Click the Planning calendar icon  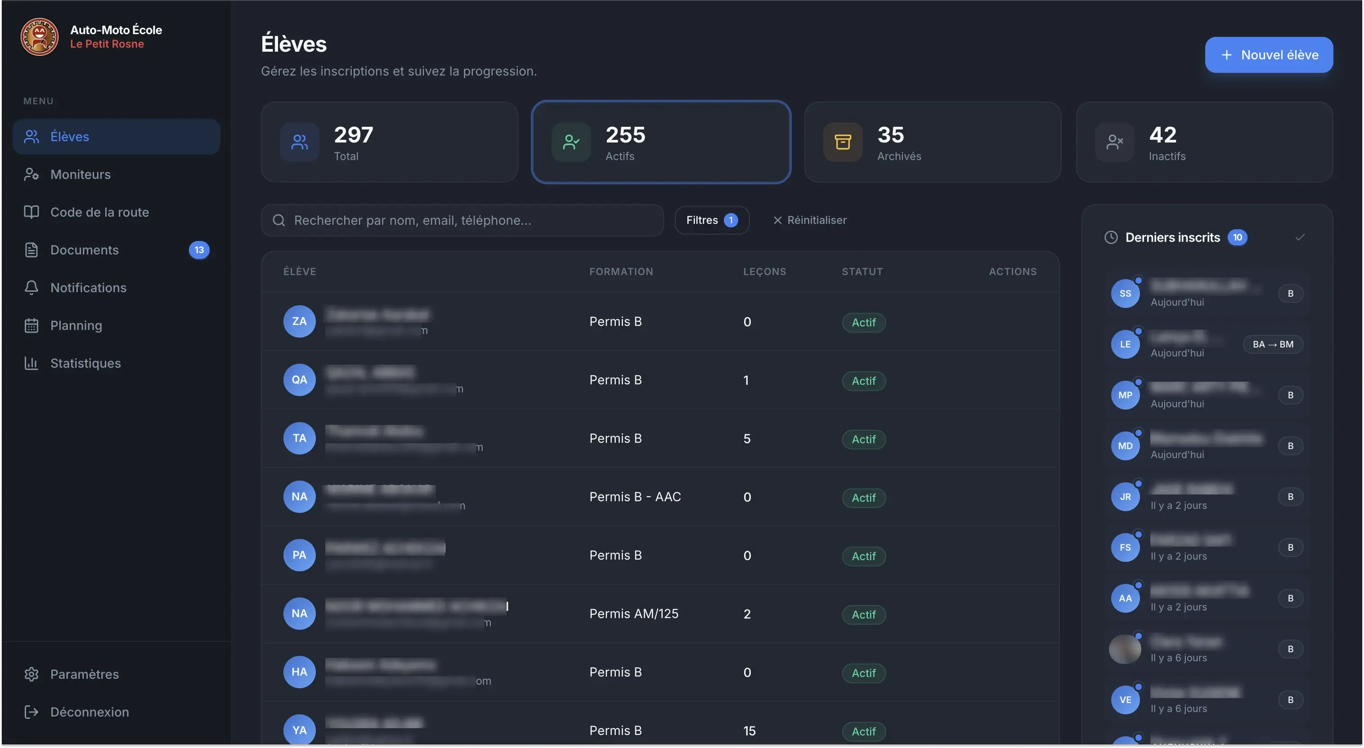(31, 325)
